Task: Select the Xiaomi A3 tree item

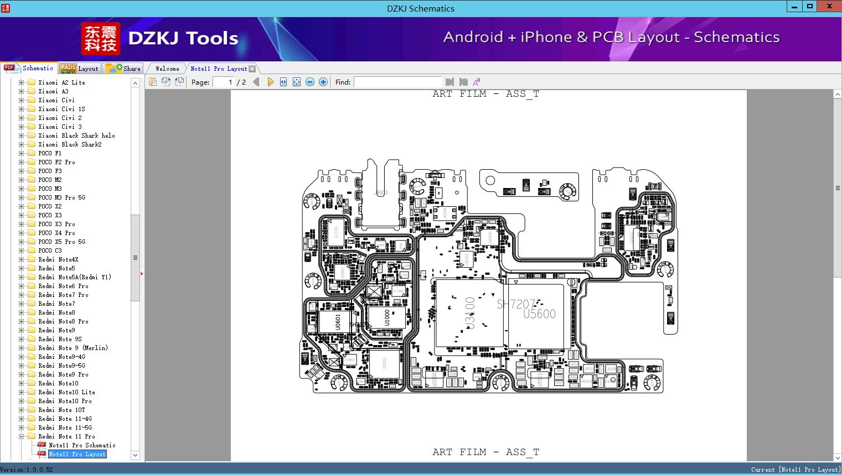Action: [x=53, y=91]
